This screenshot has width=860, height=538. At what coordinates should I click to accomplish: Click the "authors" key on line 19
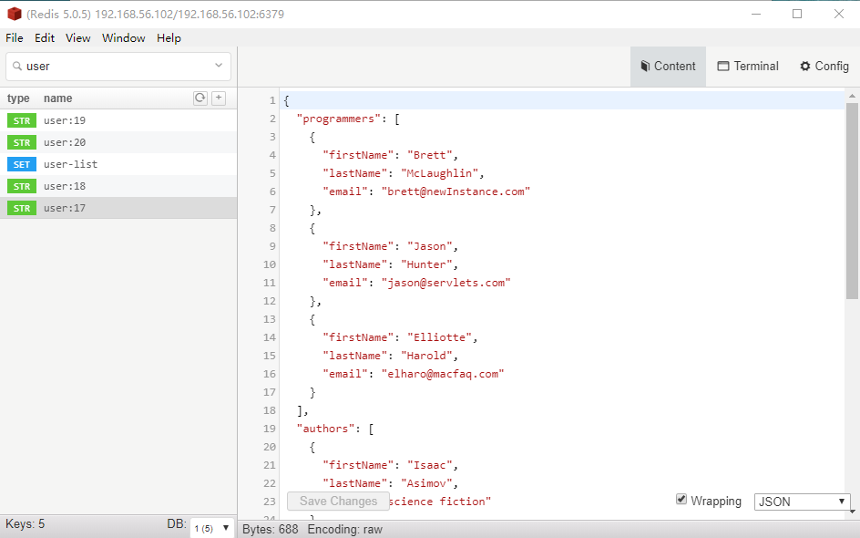click(x=325, y=429)
